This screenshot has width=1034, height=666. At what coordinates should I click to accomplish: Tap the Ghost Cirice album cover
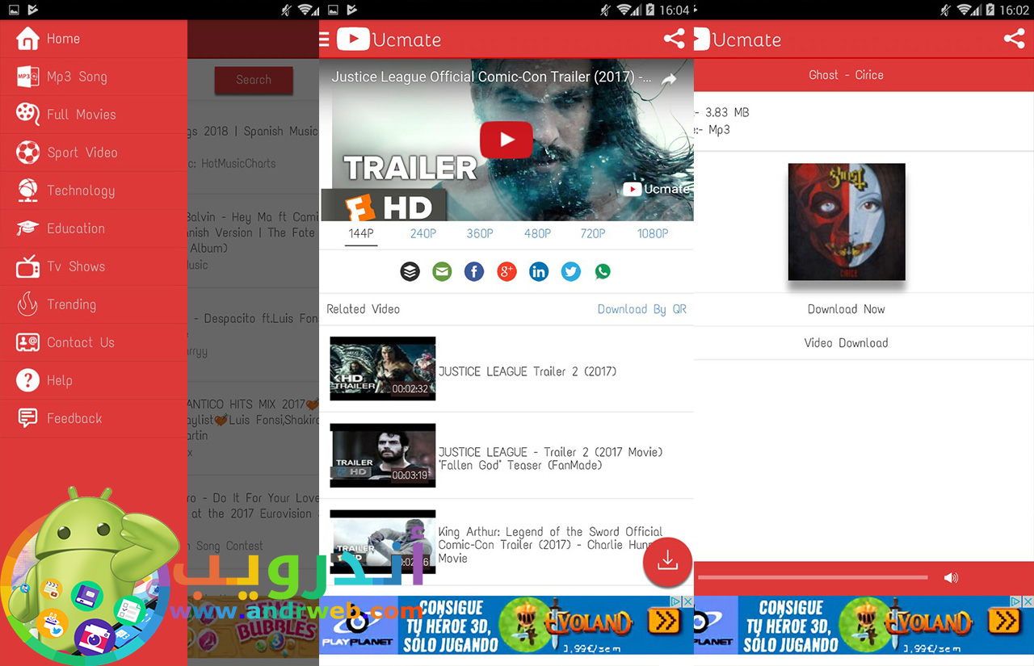847,222
